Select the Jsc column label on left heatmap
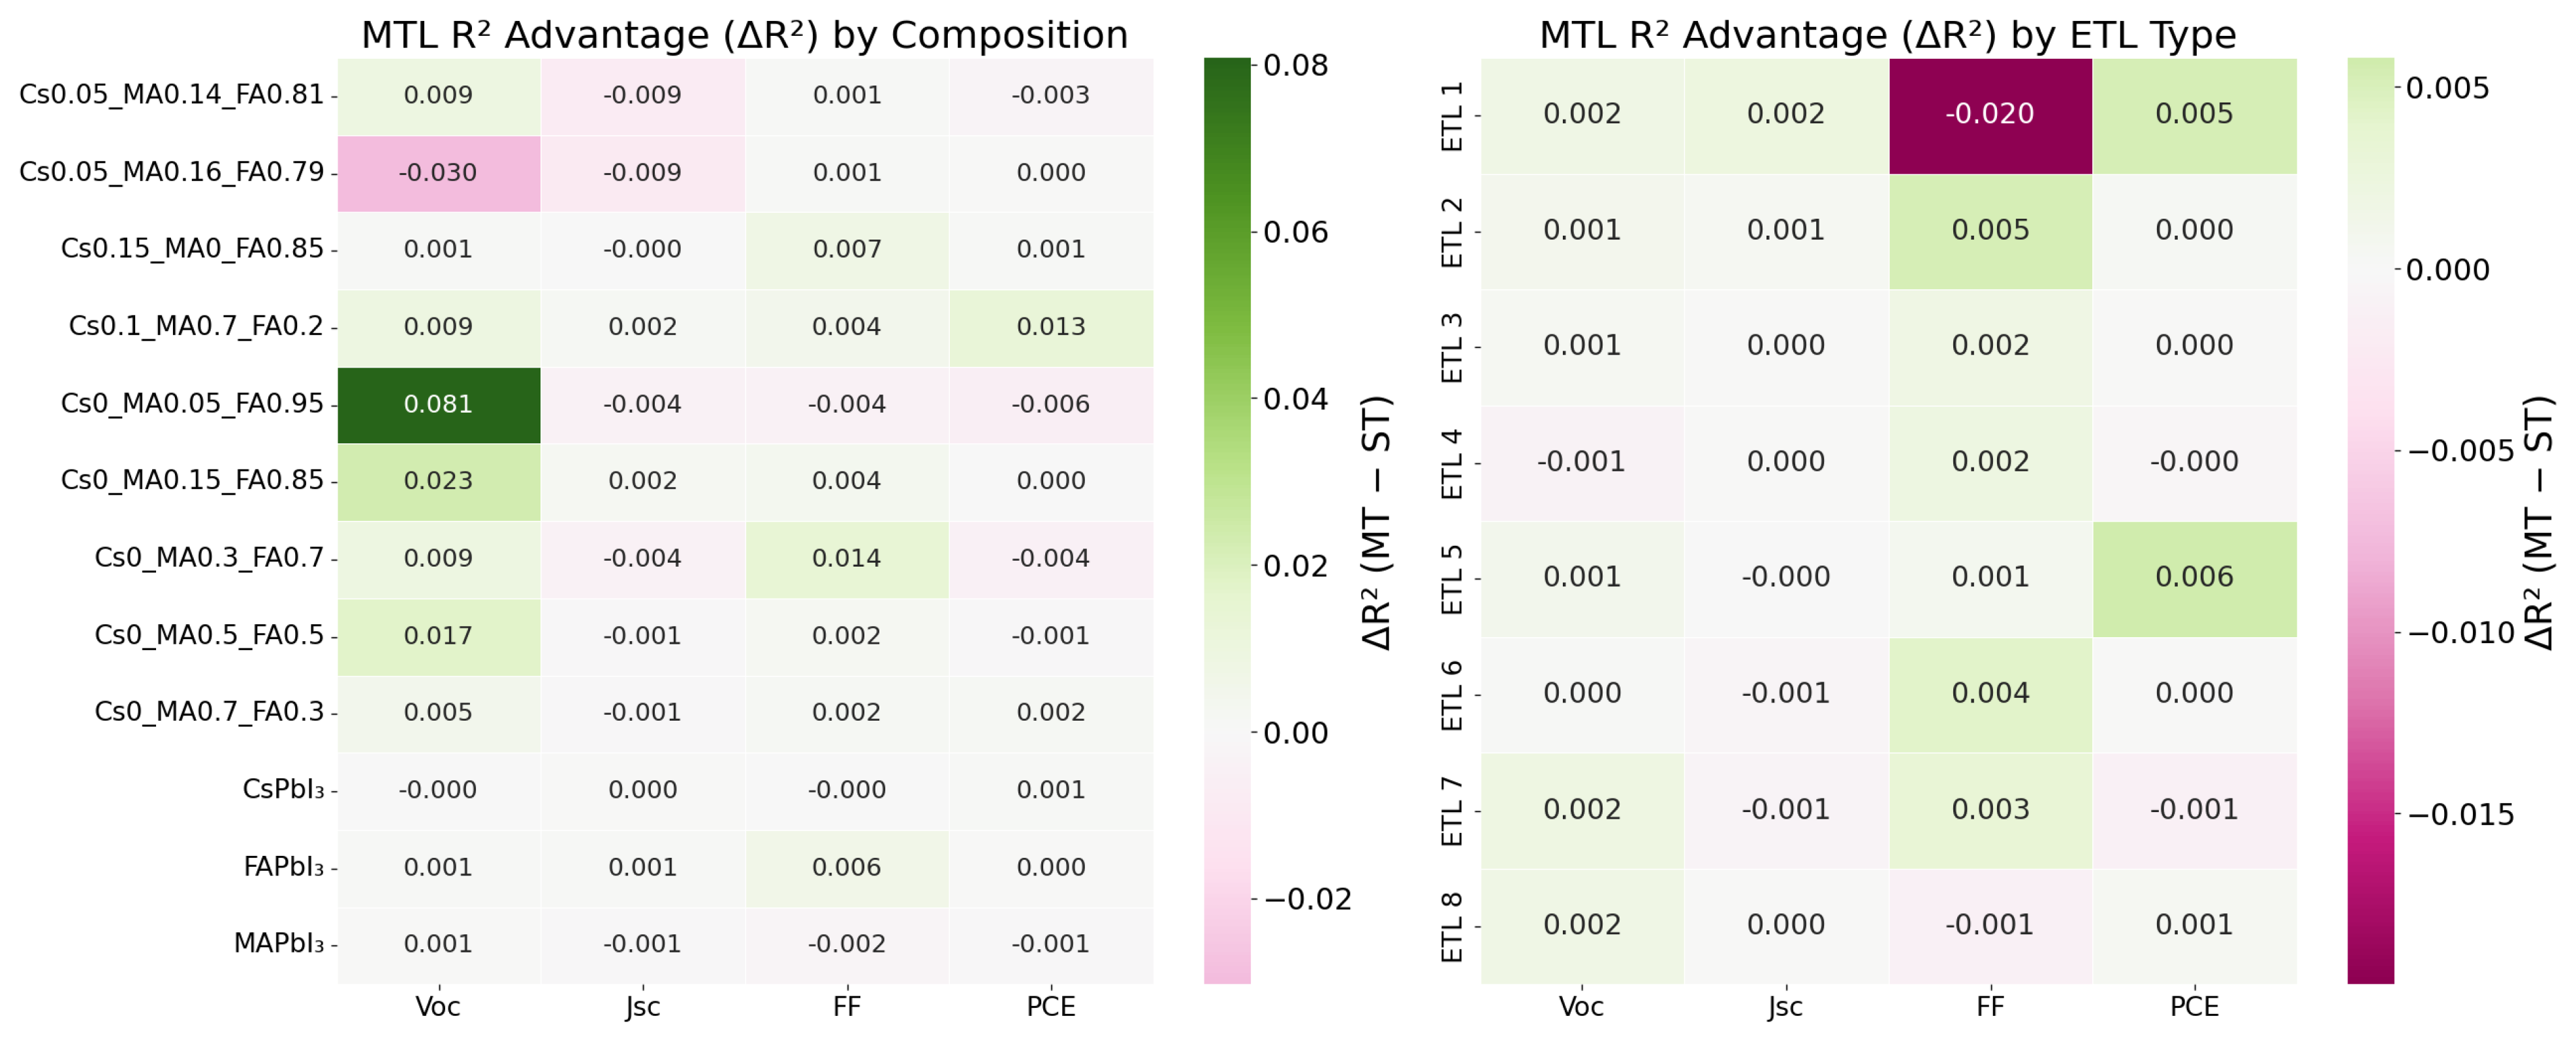 [x=642, y=1007]
